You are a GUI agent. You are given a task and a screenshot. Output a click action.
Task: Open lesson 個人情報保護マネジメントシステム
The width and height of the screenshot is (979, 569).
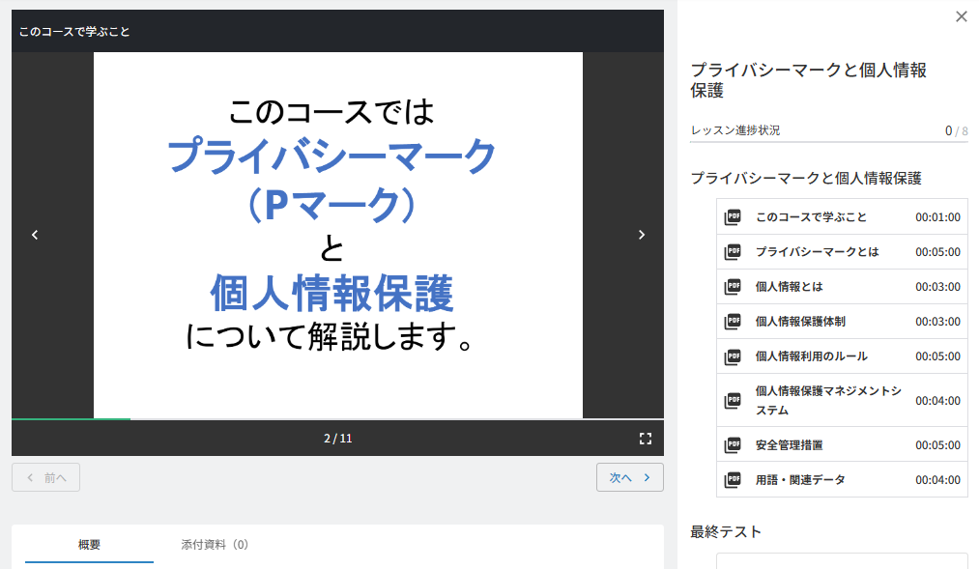click(x=843, y=401)
